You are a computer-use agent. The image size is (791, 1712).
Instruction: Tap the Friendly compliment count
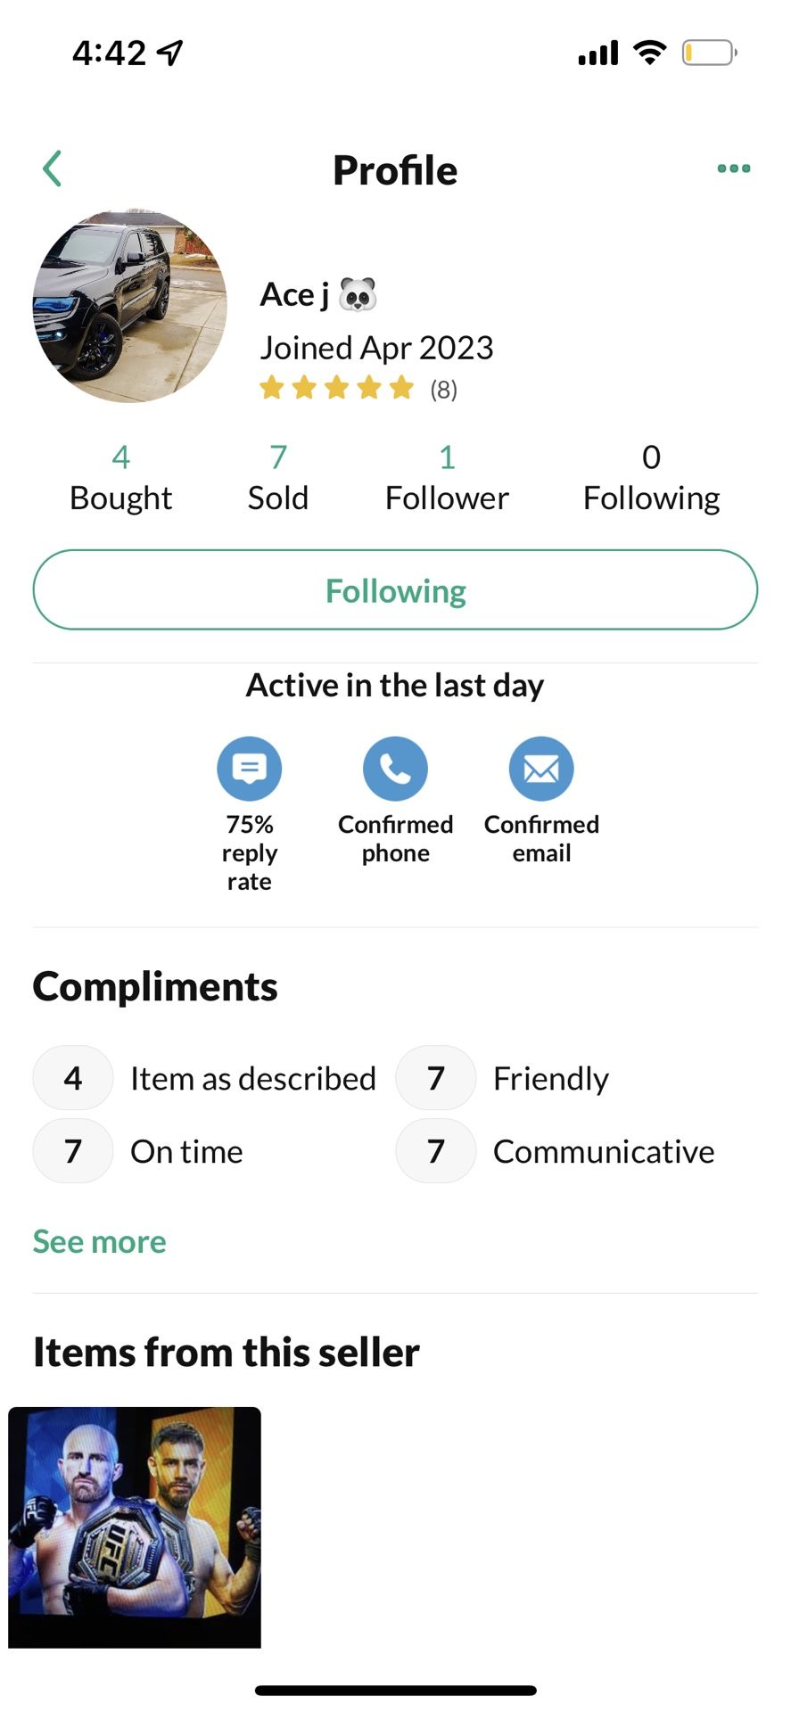click(436, 1079)
